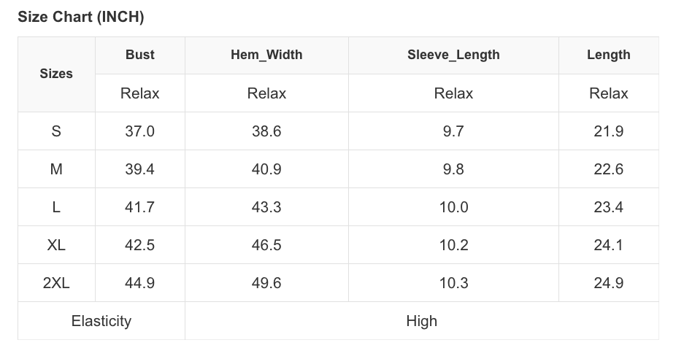Viewport: 676px width, 356px height.
Task: Click the Length column header
Action: pos(608,55)
